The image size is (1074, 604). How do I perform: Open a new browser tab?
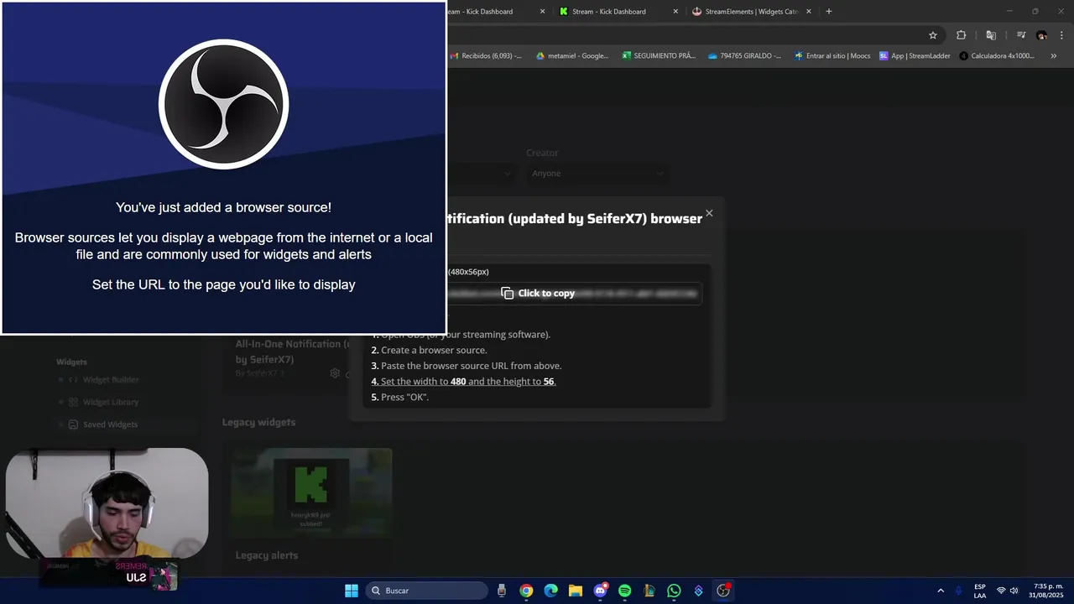(x=829, y=12)
